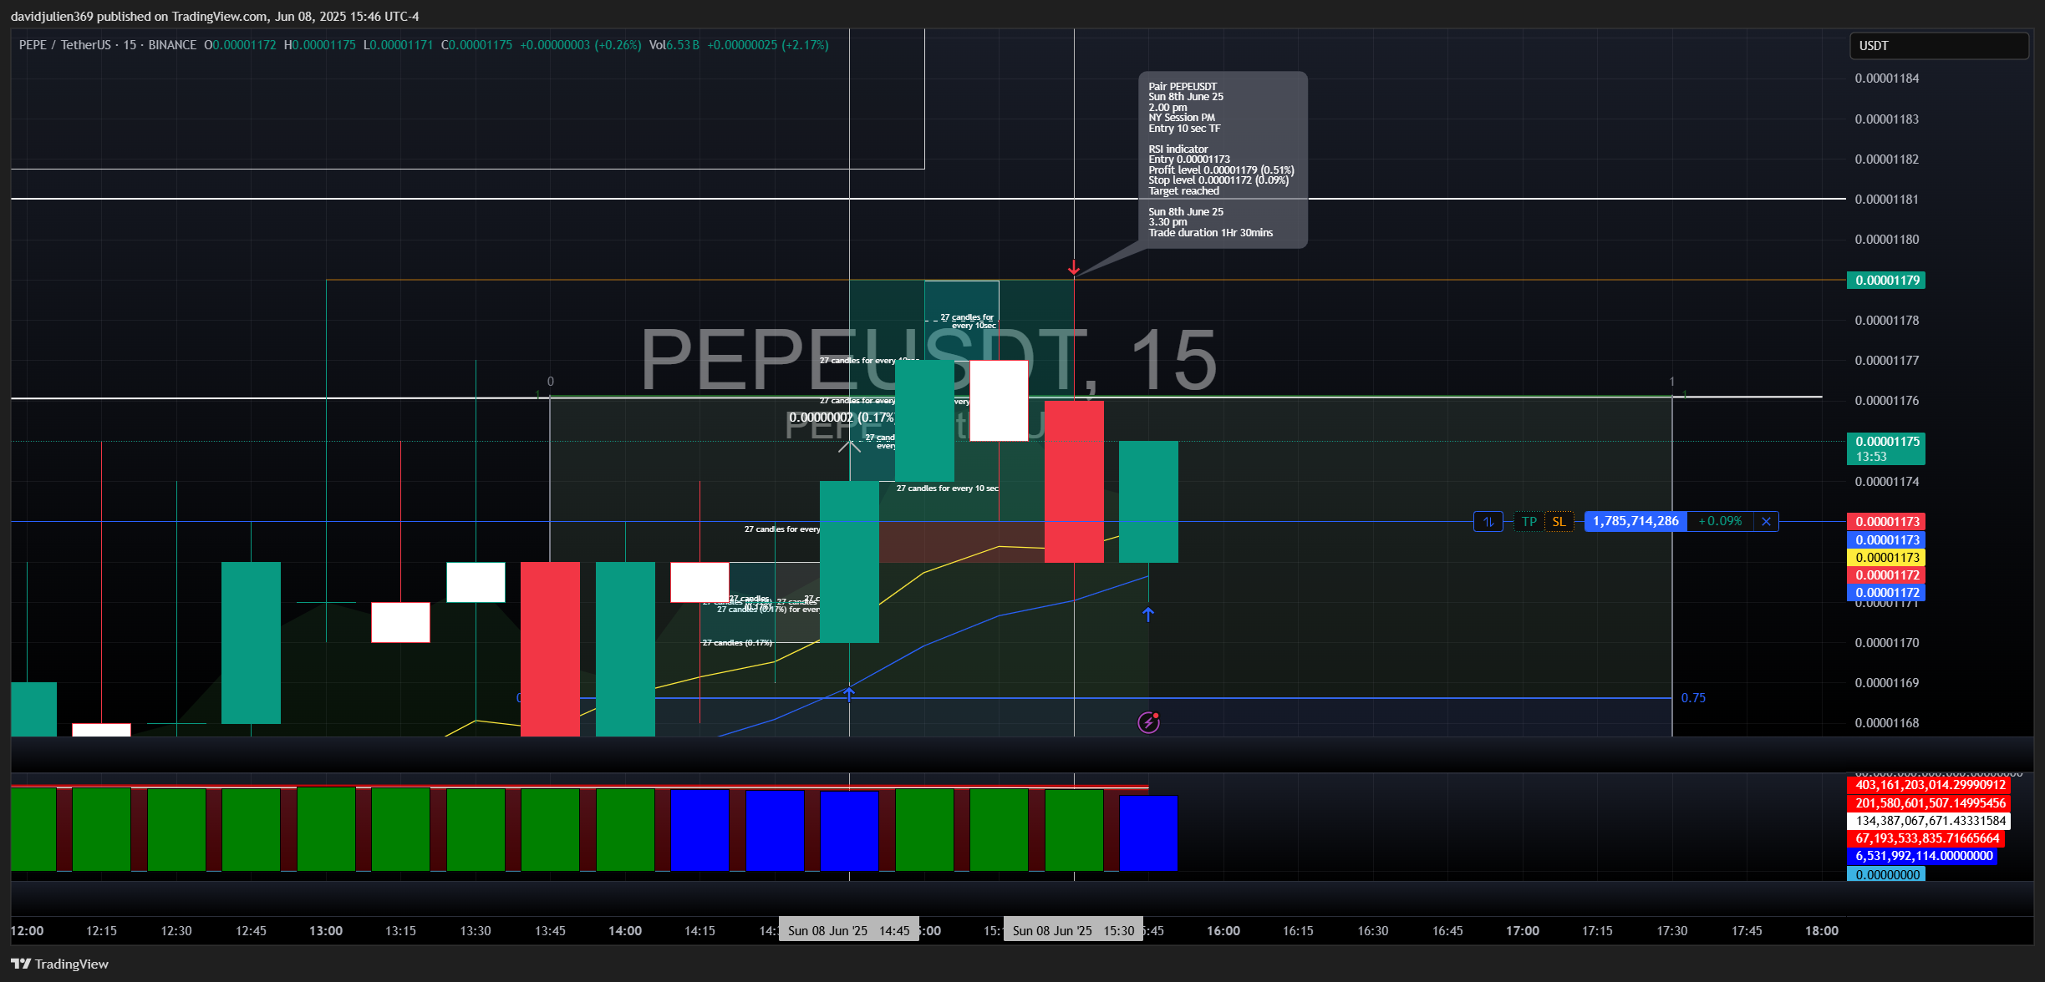Click the yellow 0.00001173 price label

[x=1886, y=558]
